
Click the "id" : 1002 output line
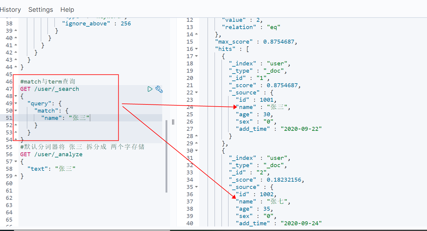[256, 194]
